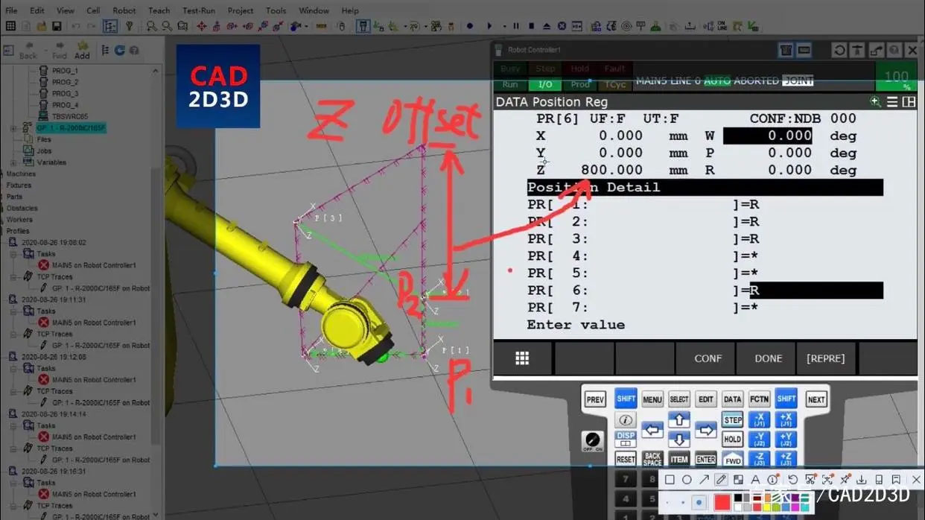Click the 100% speed override indicator
This screenshot has width=925, height=520.
[x=896, y=78]
